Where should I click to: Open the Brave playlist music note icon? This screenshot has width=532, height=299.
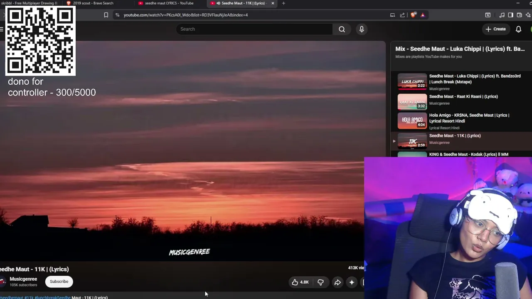click(502, 15)
